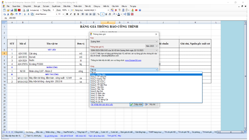The image size is (249, 140).
Task: Open the fill color bucket picker
Action: point(114,14)
